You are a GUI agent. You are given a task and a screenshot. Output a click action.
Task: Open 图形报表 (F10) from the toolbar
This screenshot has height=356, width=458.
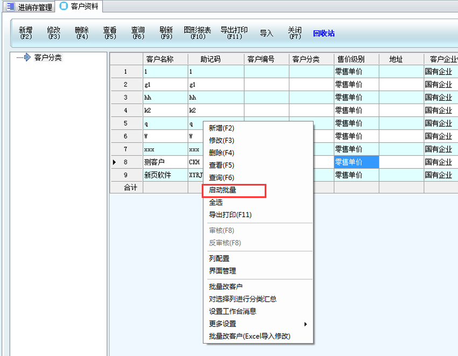coord(197,33)
